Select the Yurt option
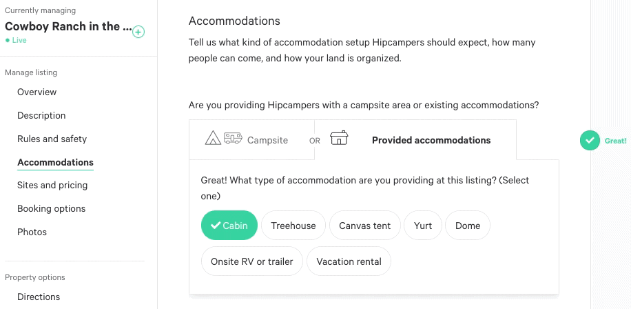Screen dimensions: 631x309 tap(423, 226)
